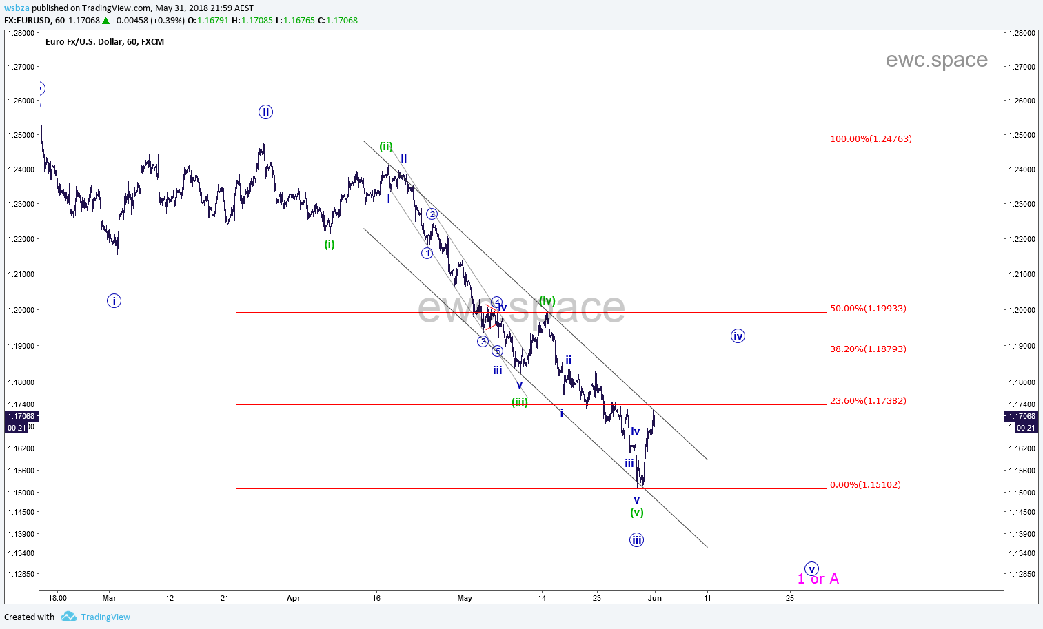Click the 0.00%(1.15102) Fibonacci level label
Screen dimensions: 1043x629
[865, 485]
